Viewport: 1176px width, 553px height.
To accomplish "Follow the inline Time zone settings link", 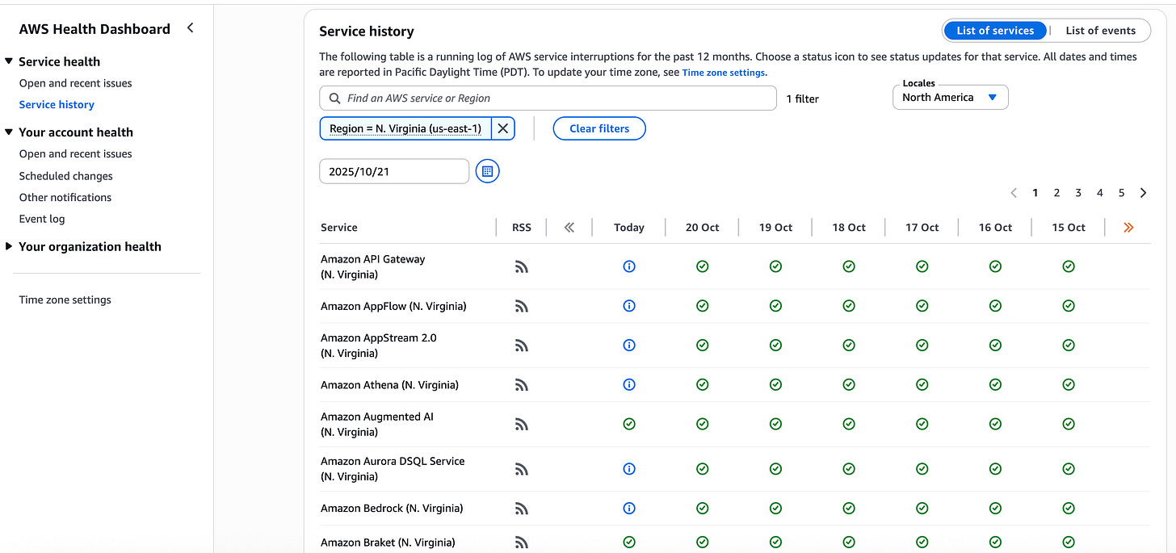I will pyautogui.click(x=723, y=73).
